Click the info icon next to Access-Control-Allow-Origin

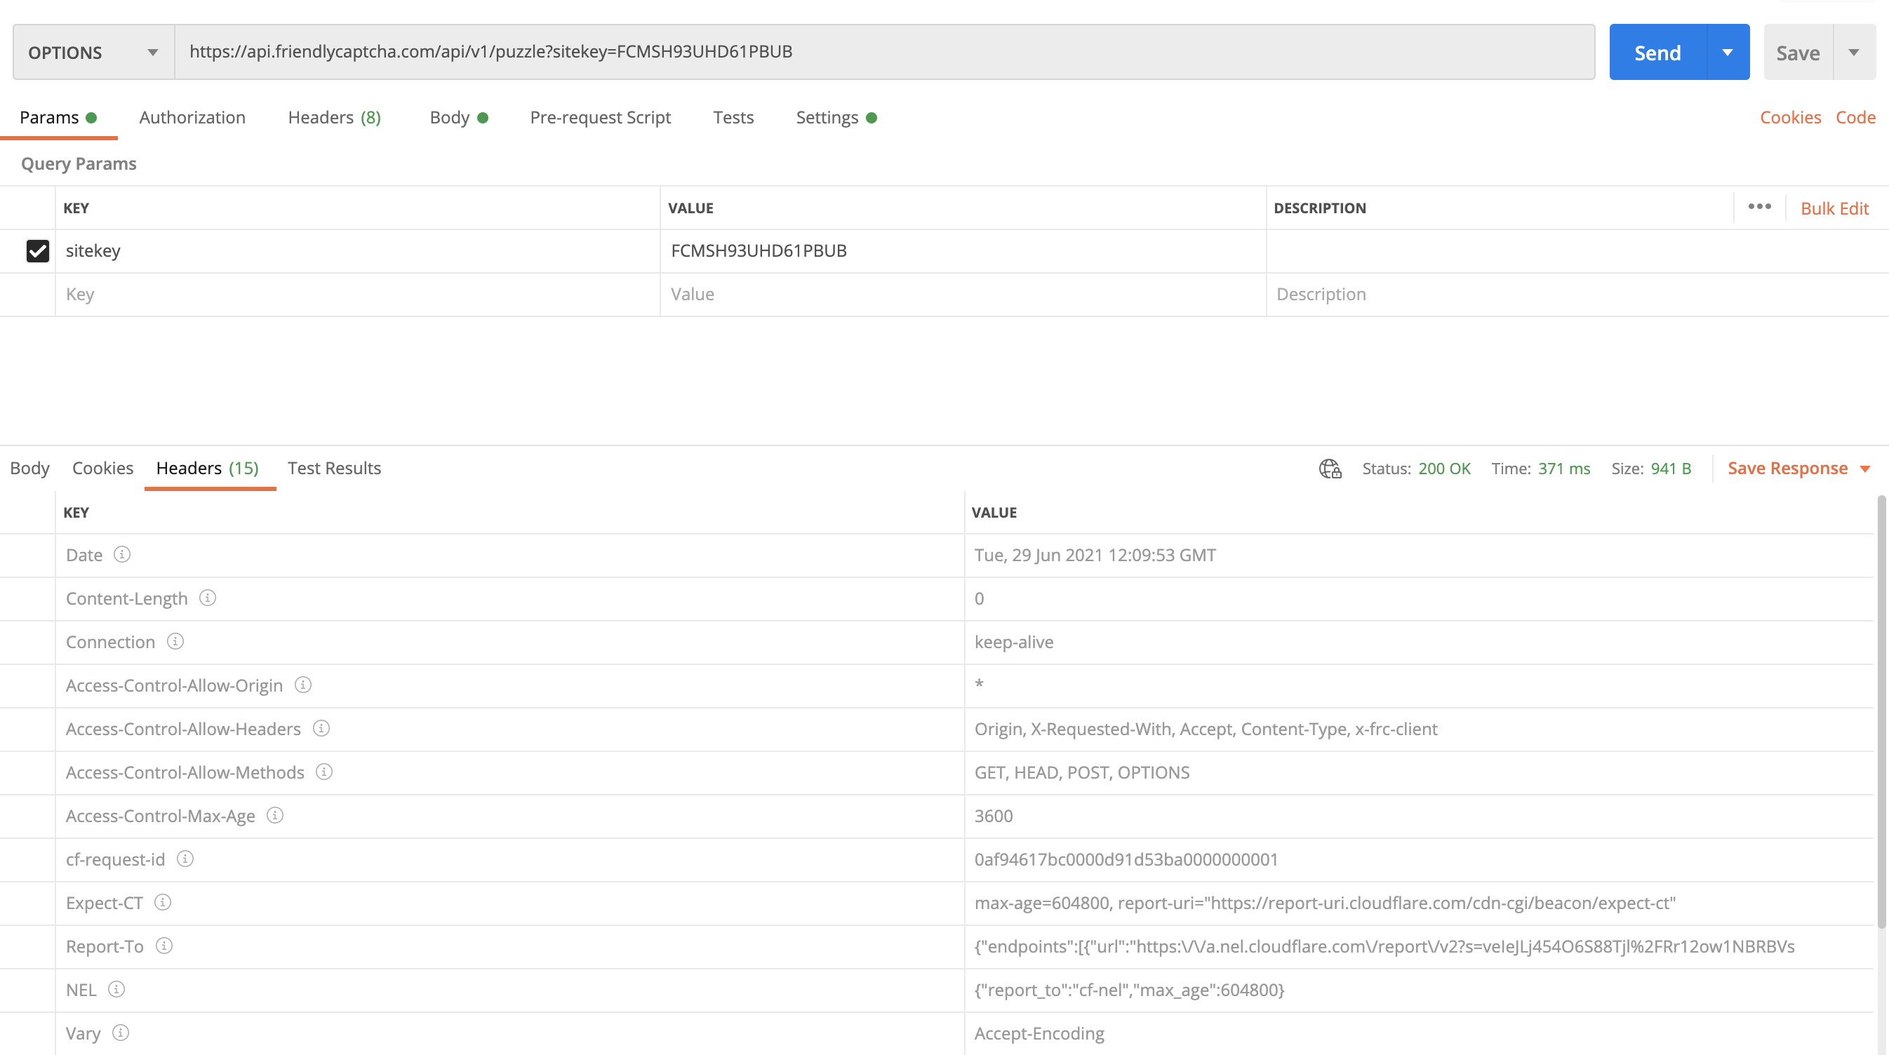pos(303,685)
